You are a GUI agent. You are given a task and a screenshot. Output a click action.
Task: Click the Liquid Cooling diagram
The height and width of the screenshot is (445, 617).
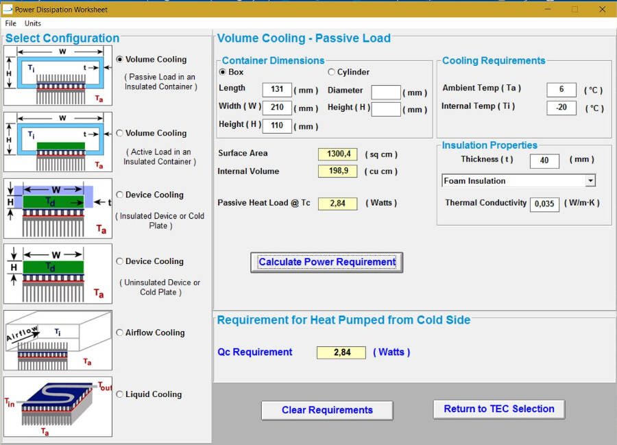point(58,403)
